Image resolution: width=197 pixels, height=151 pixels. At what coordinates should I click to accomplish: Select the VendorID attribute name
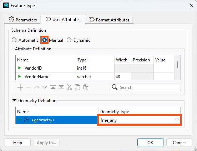click(33, 68)
